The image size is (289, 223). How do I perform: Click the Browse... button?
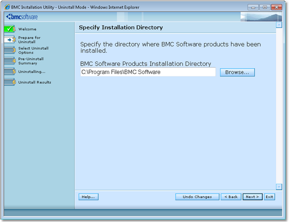[237, 72]
